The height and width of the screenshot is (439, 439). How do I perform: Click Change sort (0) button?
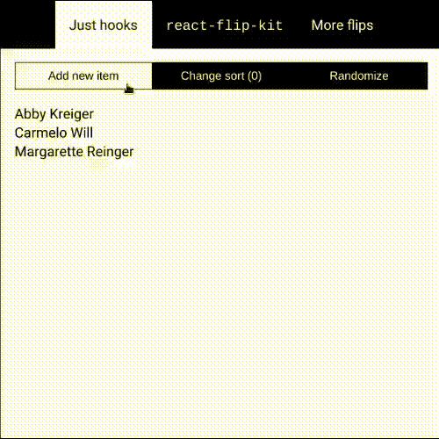(x=221, y=76)
